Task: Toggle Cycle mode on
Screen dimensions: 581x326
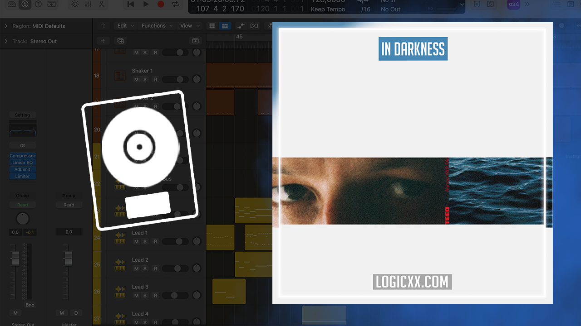Action: point(175,4)
